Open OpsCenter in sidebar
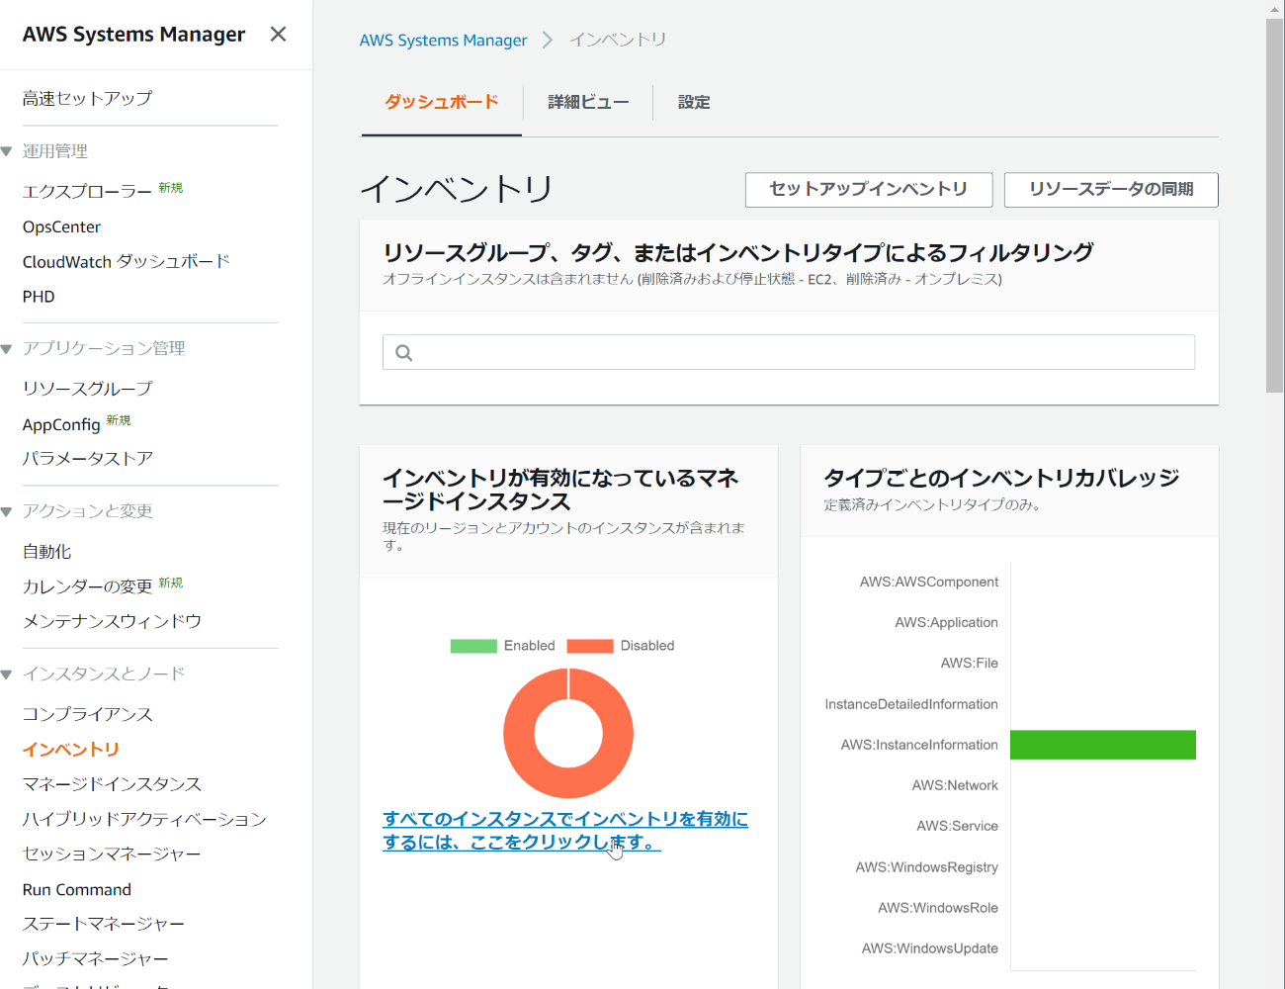Viewport: 1285px width, 989px height. coord(61,226)
